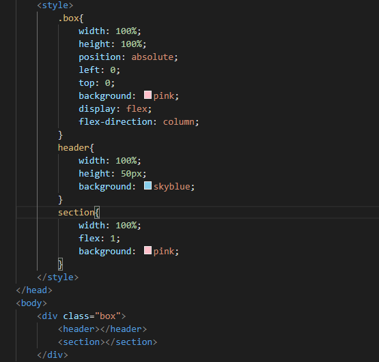Click the pink color swatch in section rule
The width and height of the screenshot is (379, 362).
pyautogui.click(x=148, y=250)
